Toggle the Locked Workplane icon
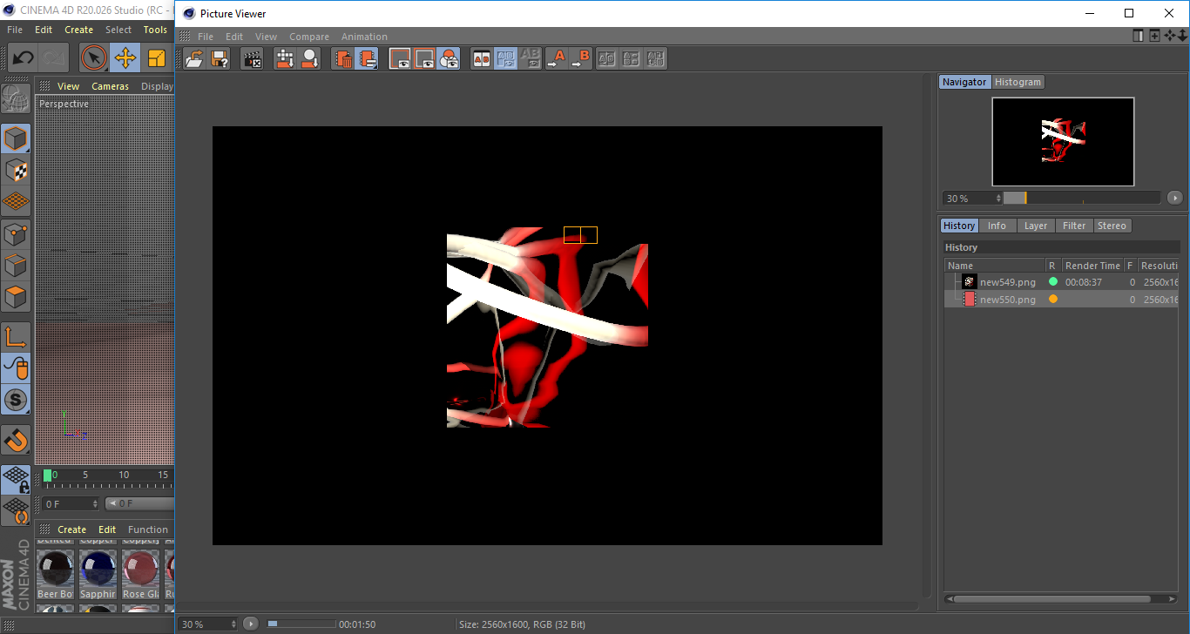This screenshot has width=1190, height=634. (x=15, y=480)
